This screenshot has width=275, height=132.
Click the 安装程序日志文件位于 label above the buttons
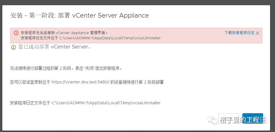pyautogui.click(x=30, y=103)
